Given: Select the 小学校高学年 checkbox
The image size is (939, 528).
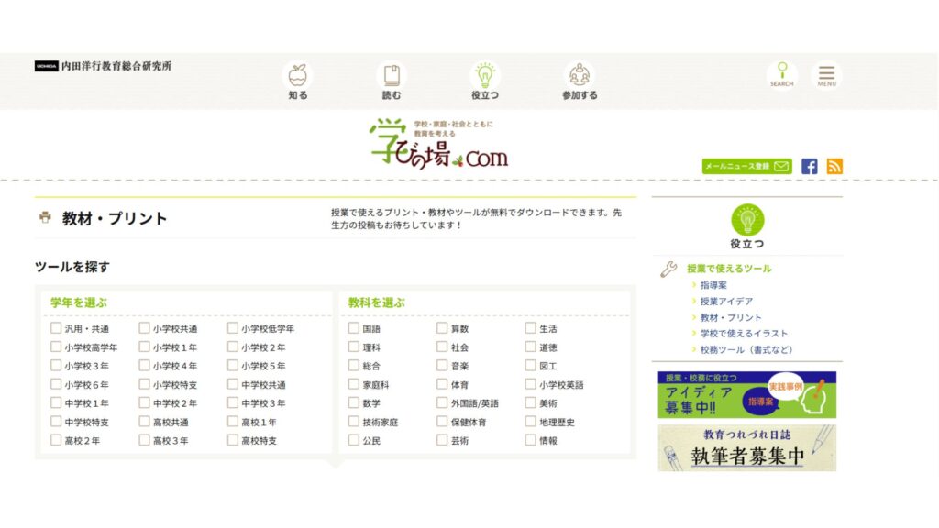Looking at the screenshot, I should click(56, 346).
